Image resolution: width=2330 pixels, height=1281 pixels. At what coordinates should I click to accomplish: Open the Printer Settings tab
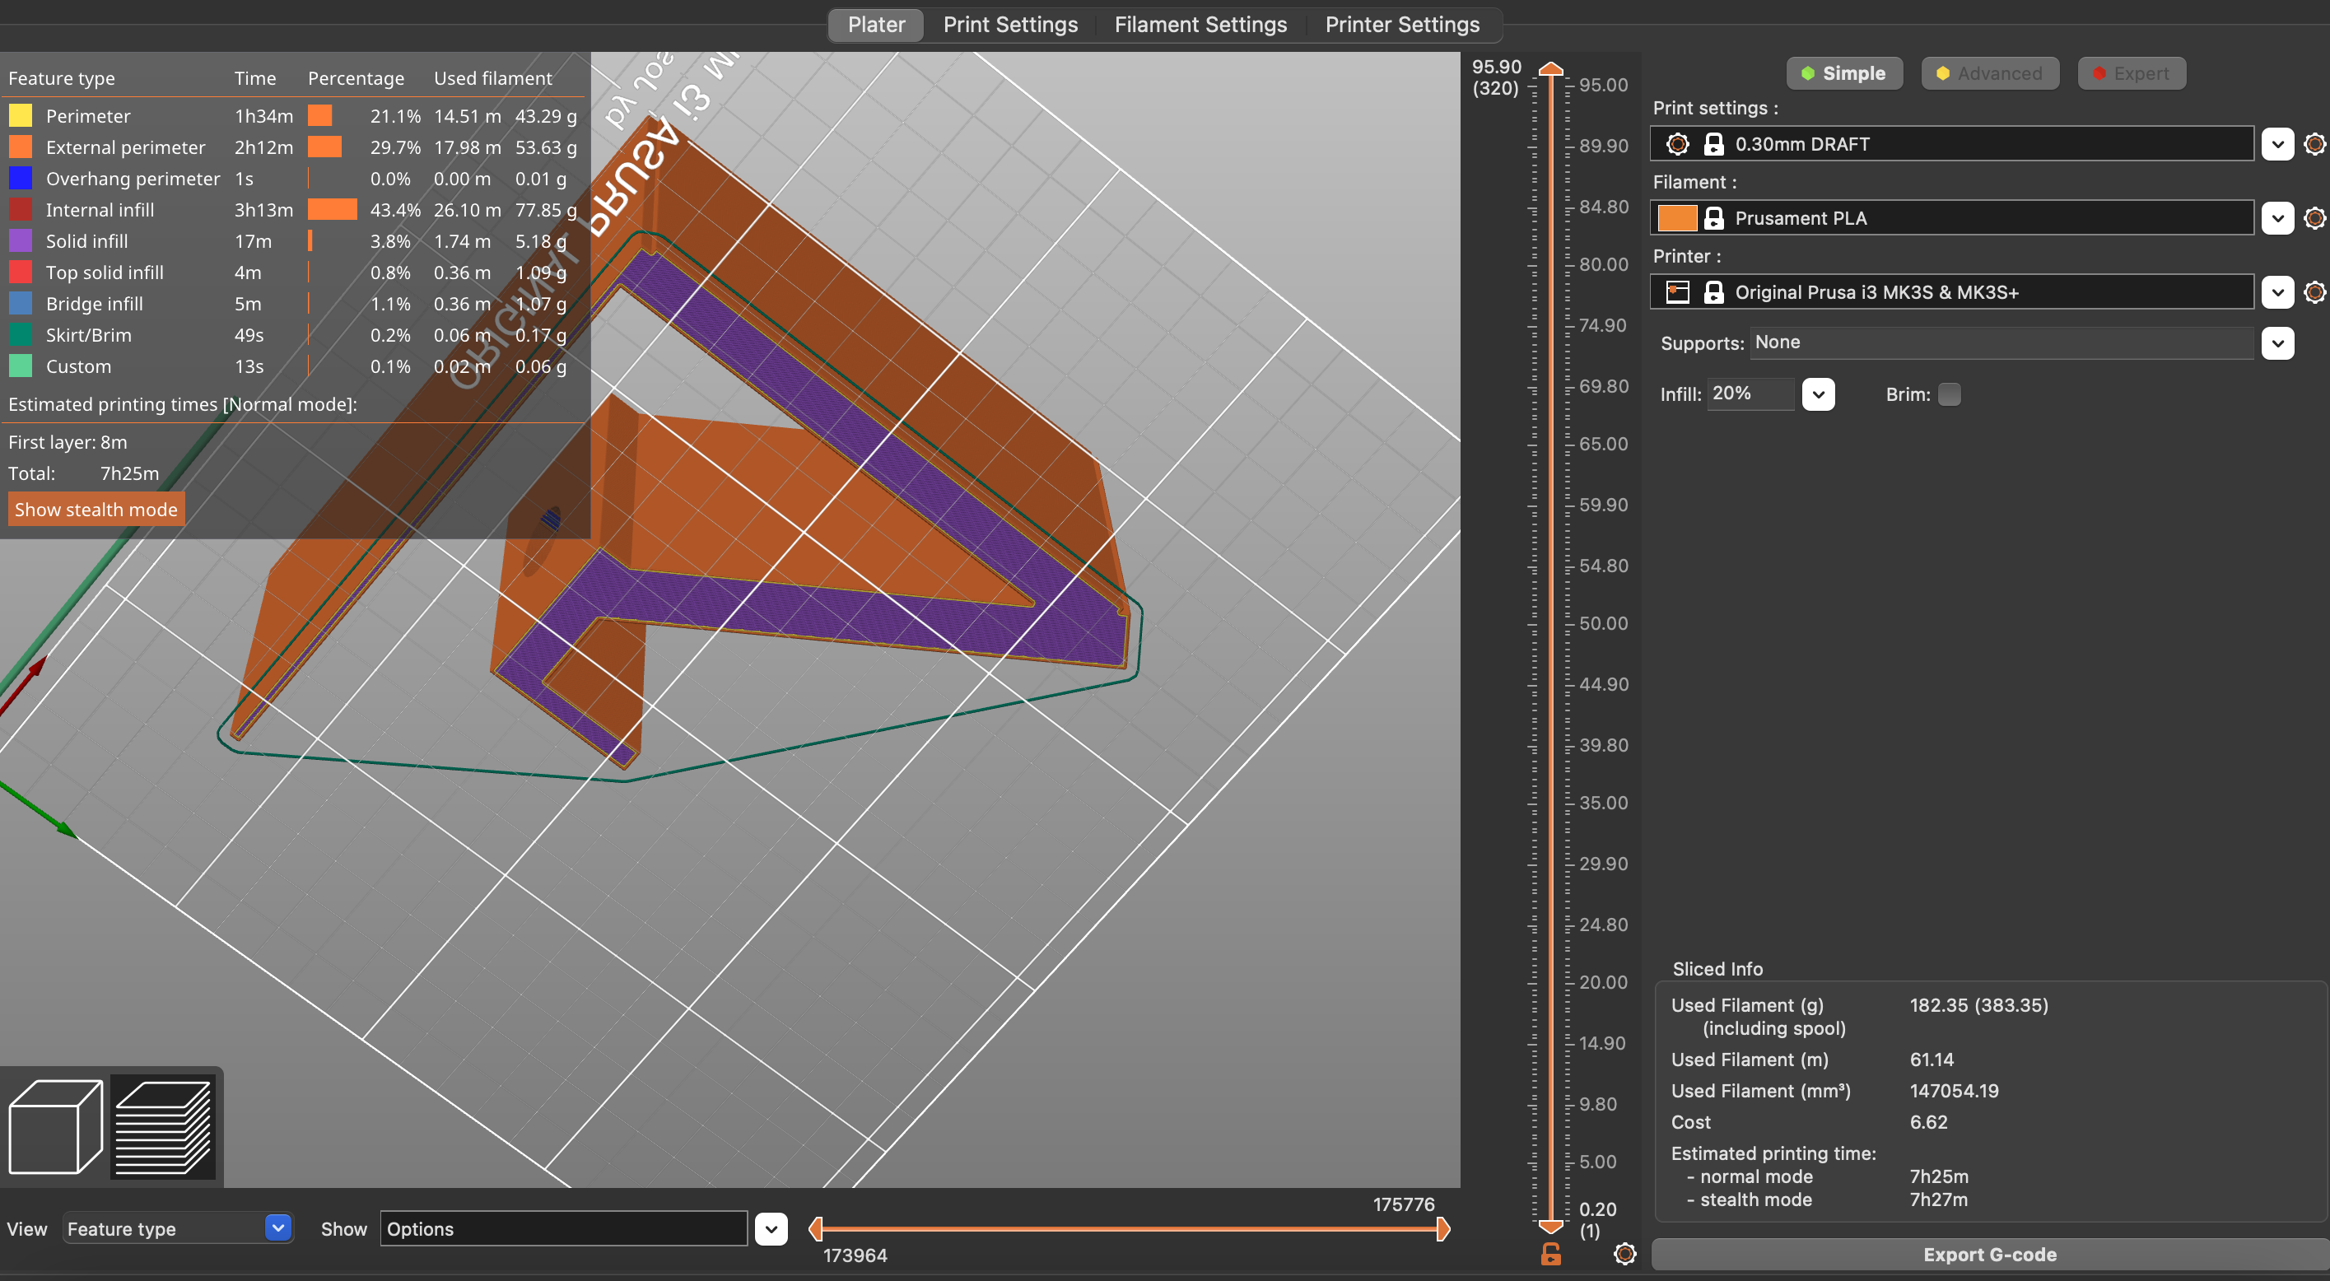[x=1402, y=25]
